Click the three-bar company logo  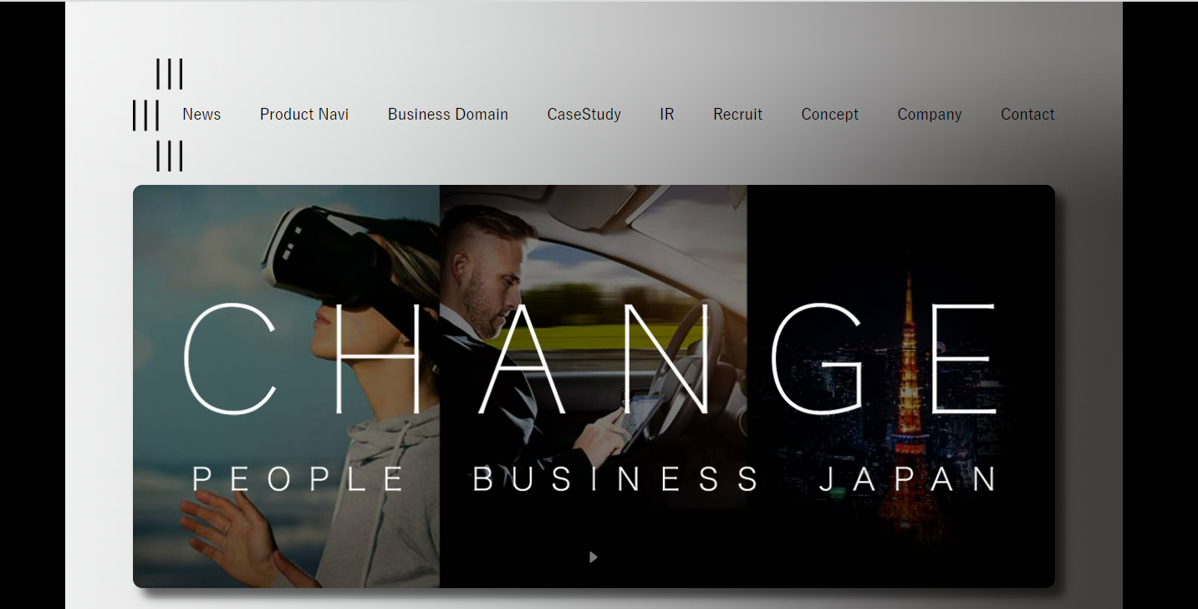point(158,115)
